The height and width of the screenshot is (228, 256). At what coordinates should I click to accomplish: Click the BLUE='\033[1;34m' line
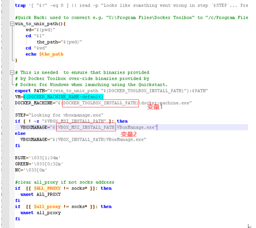pyautogui.click(x=38, y=158)
